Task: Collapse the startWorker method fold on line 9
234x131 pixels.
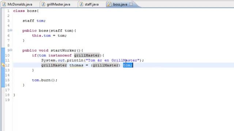Action: pyautogui.click(x=11, y=50)
